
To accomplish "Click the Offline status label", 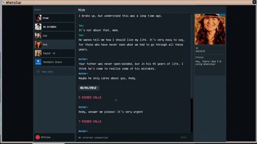I will (x=45, y=137).
